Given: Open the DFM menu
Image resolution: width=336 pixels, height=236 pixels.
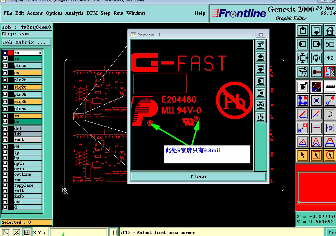Looking at the screenshot, I should [92, 13].
